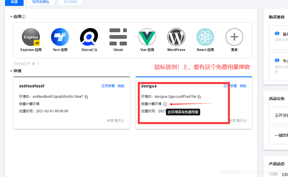Image resolution: width=288 pixels, height=177 pixels.
Task: Open 应用部署 for asdfasdfasdf
Action: [x=108, y=86]
